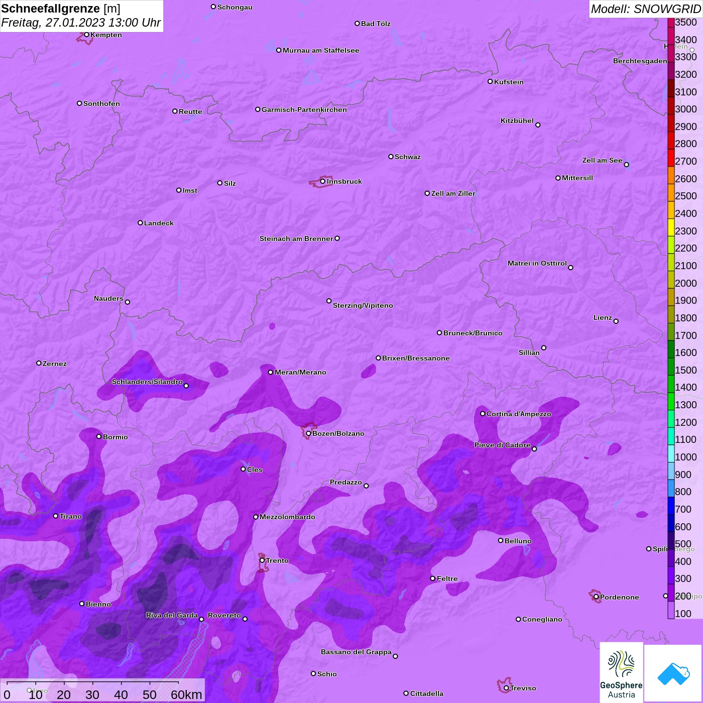Click the Matrei in Osttirol label

pos(537,263)
